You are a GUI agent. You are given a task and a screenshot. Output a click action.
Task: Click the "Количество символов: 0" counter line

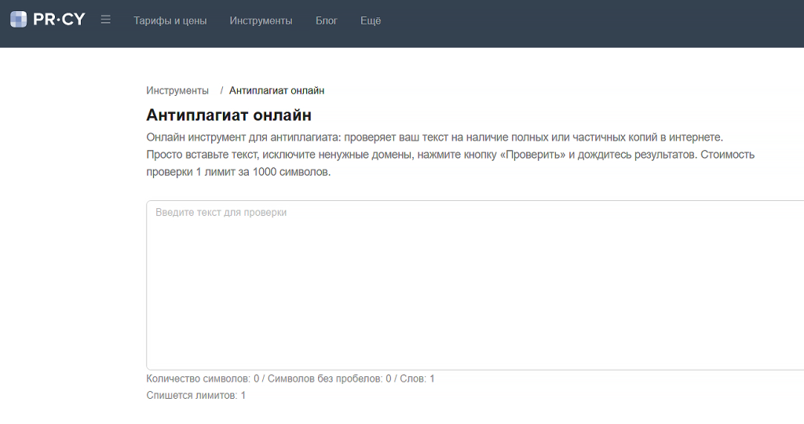click(291, 379)
